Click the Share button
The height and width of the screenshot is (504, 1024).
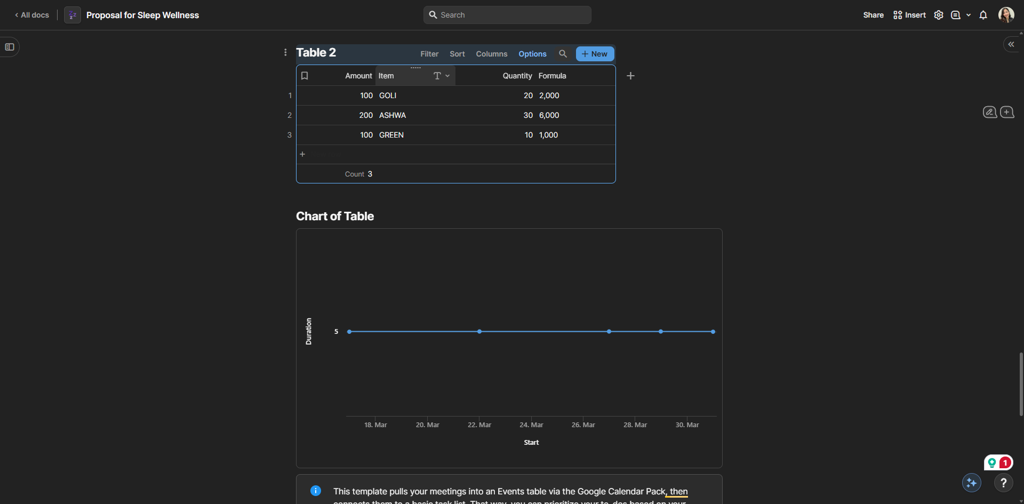click(x=873, y=15)
